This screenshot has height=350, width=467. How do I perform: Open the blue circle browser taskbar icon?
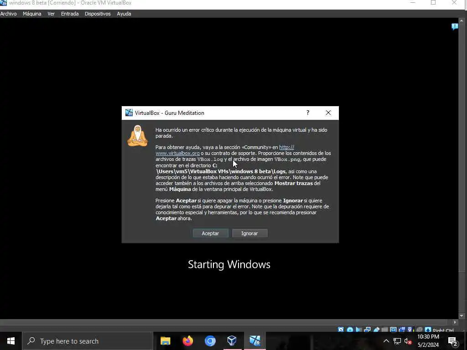coord(210,341)
